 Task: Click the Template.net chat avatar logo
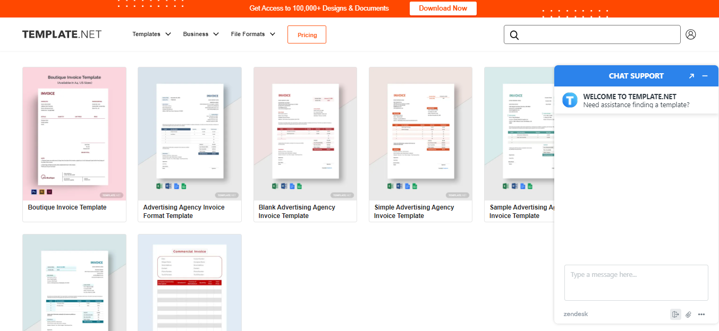click(570, 100)
